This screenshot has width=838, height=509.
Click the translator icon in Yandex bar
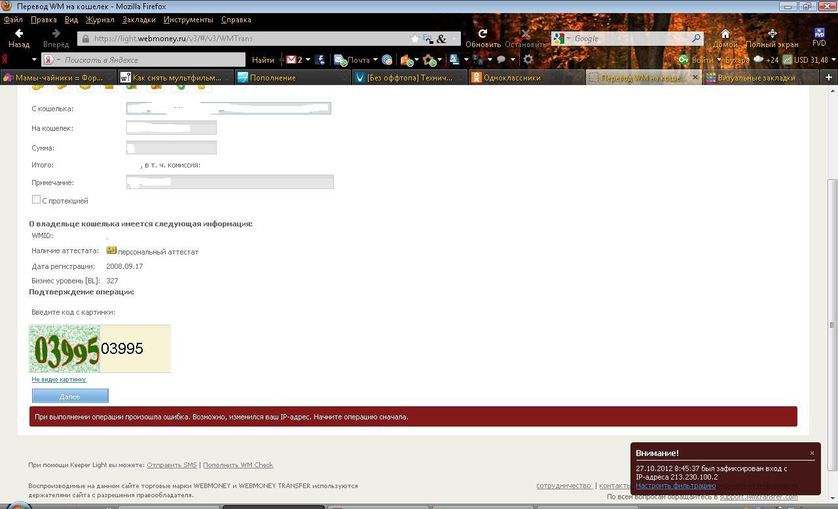click(x=455, y=60)
